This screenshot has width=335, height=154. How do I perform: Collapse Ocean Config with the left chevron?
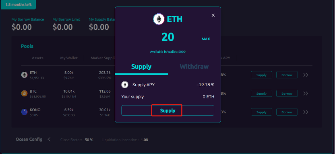49,139
